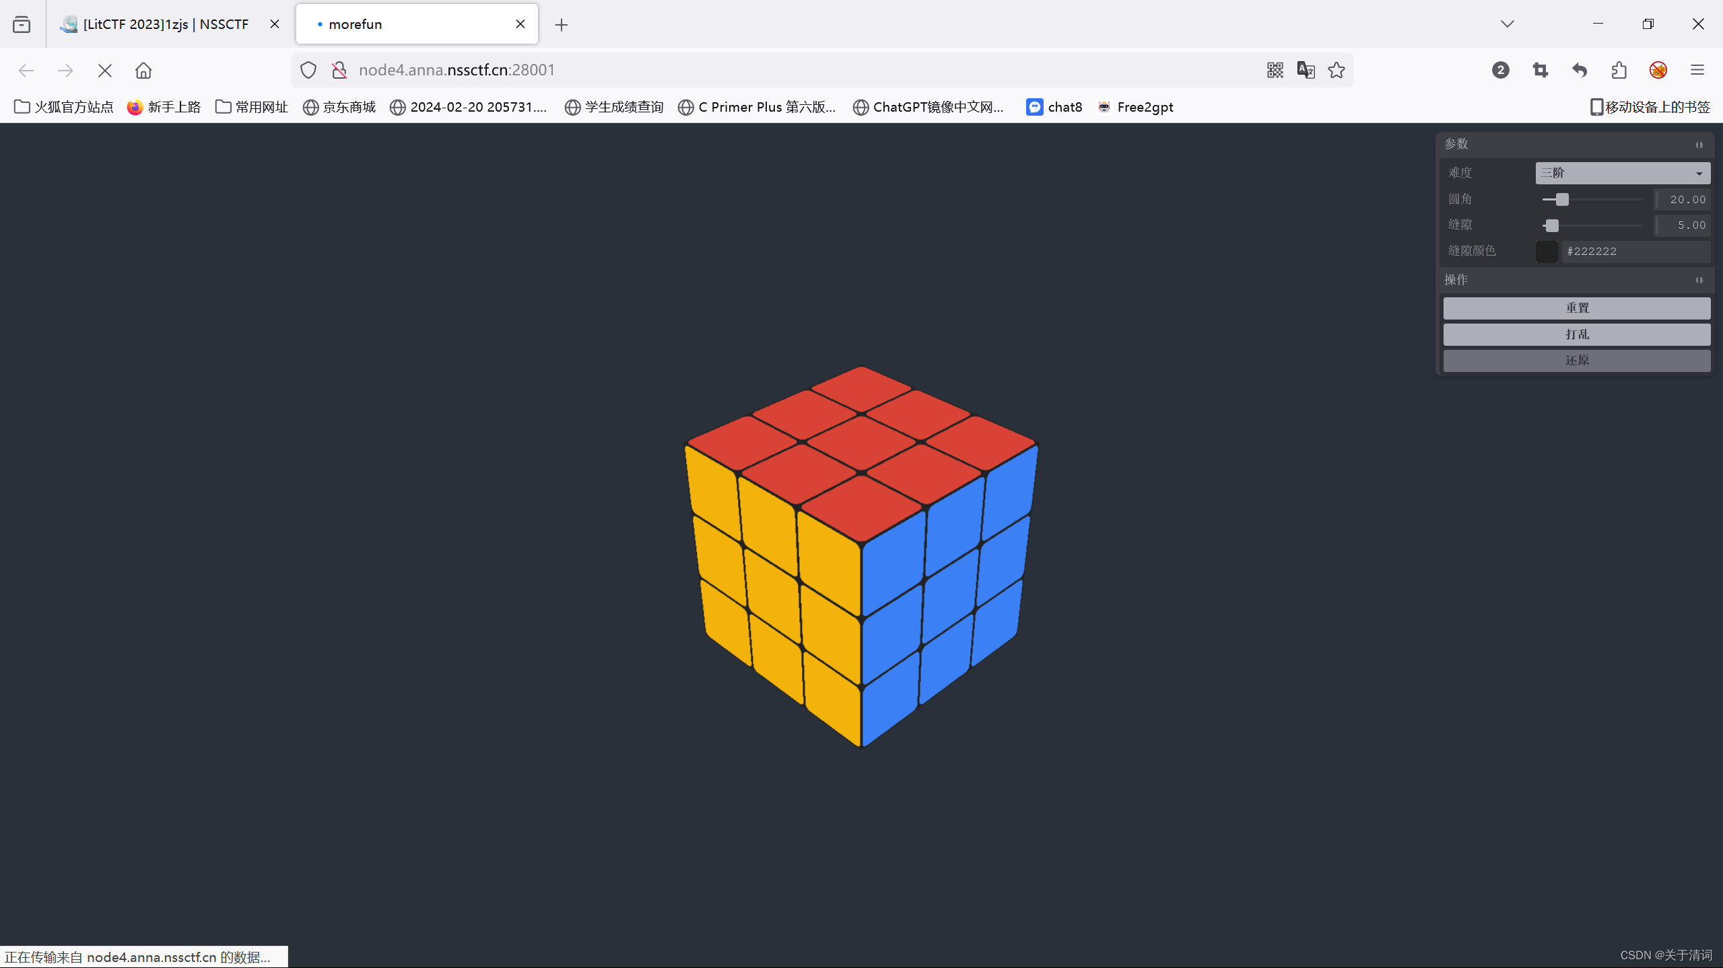The height and width of the screenshot is (968, 1723).
Task: Stop page loading with the X button
Action: (x=104, y=70)
